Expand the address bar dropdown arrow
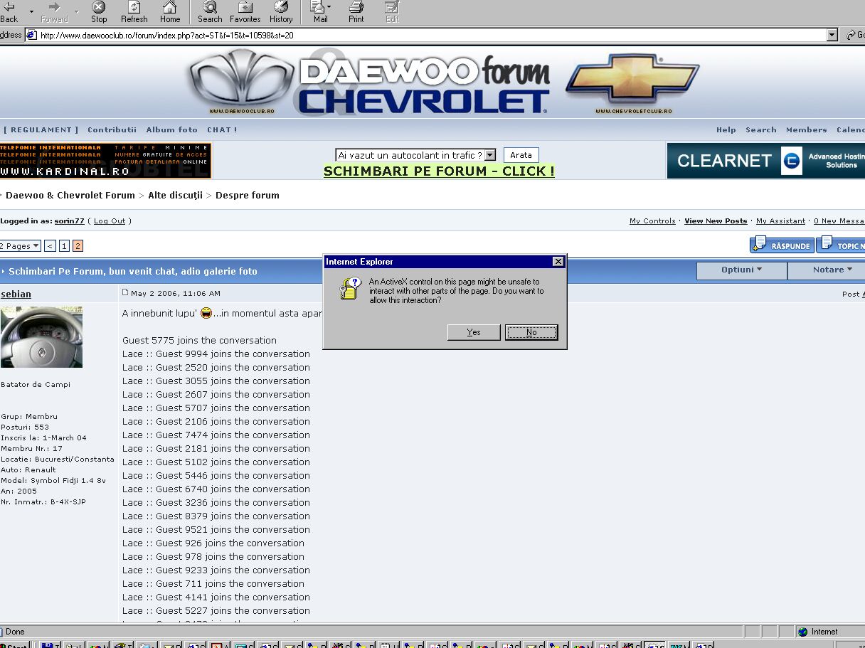865x648 pixels. click(x=832, y=35)
